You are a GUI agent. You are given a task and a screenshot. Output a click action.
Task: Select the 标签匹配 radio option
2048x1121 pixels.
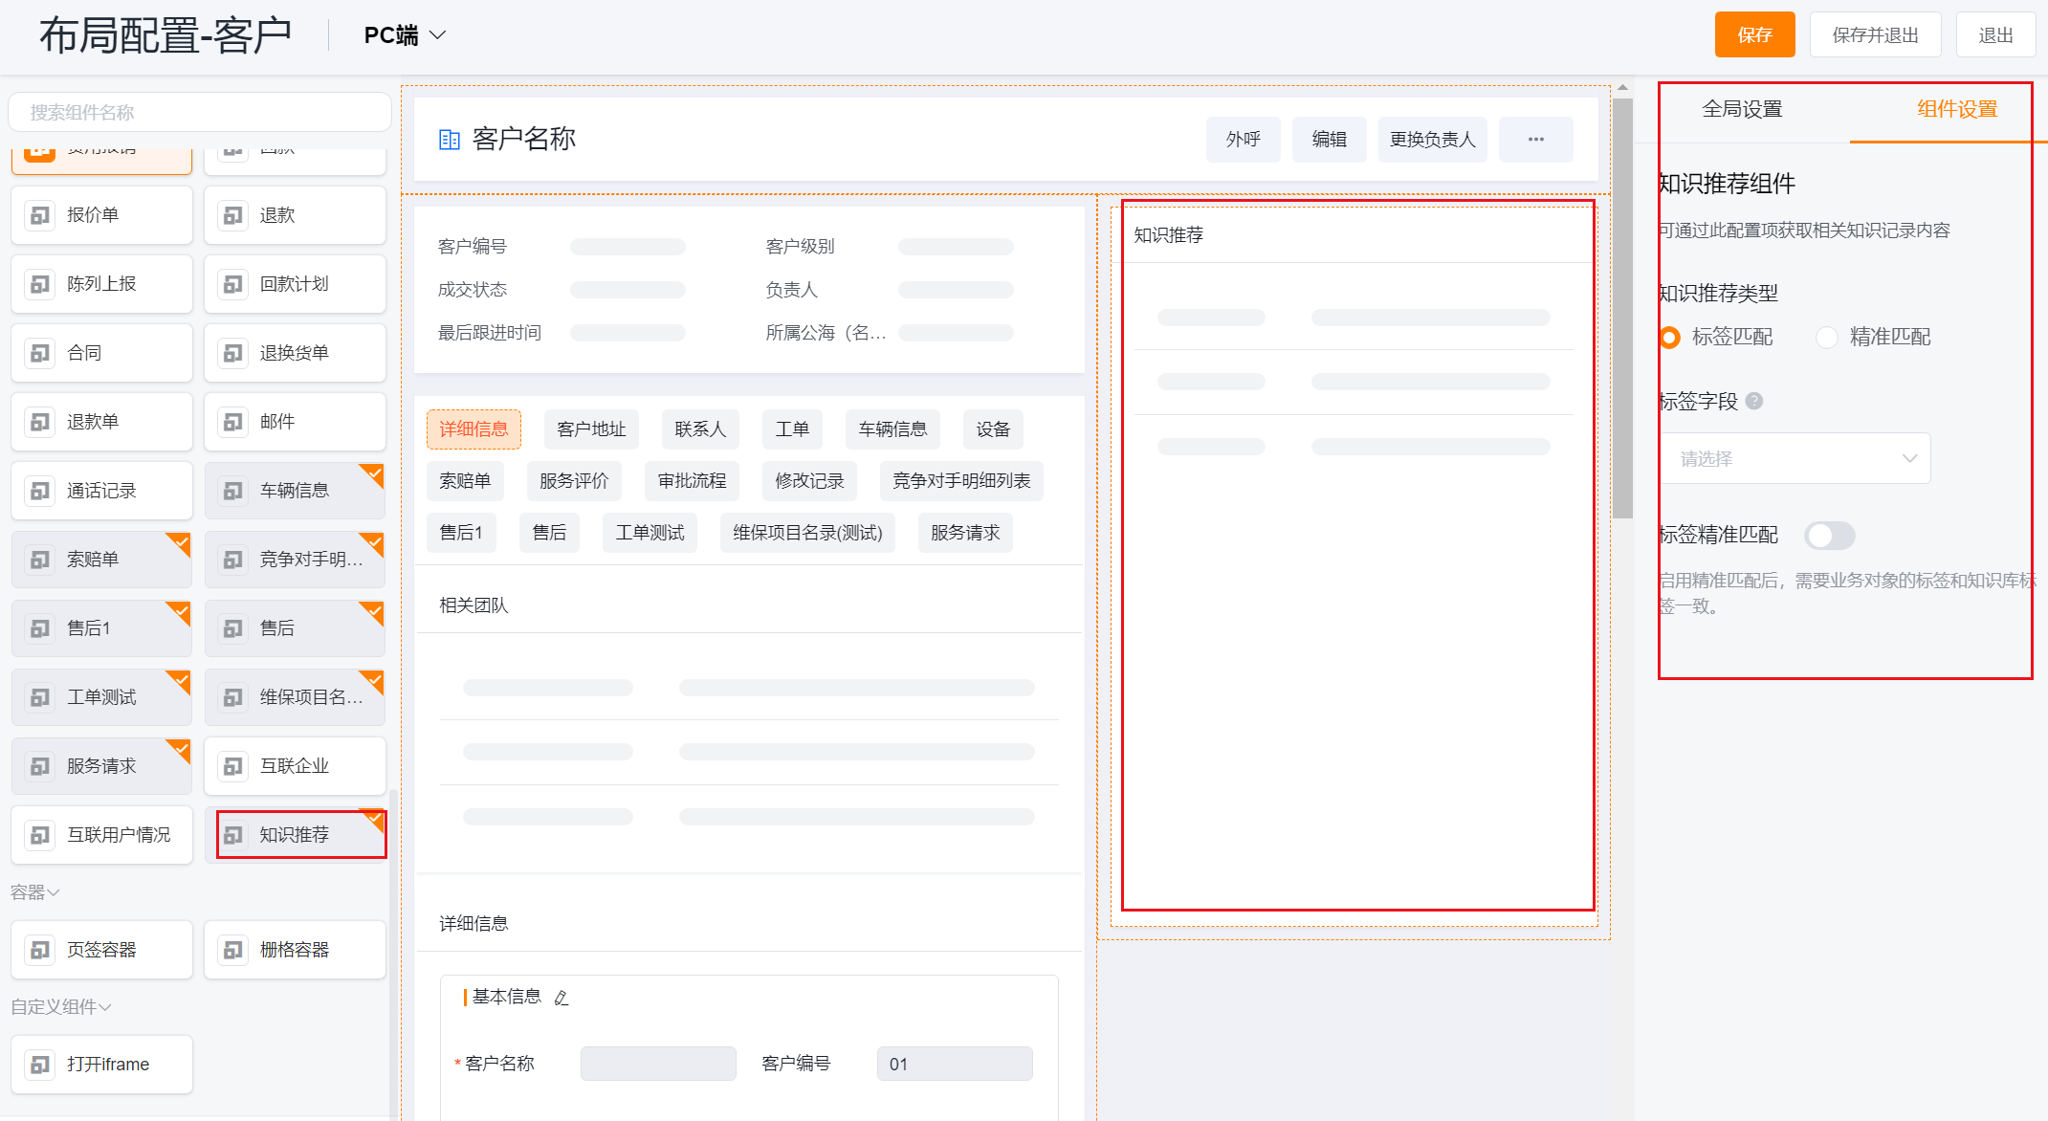point(1670,337)
